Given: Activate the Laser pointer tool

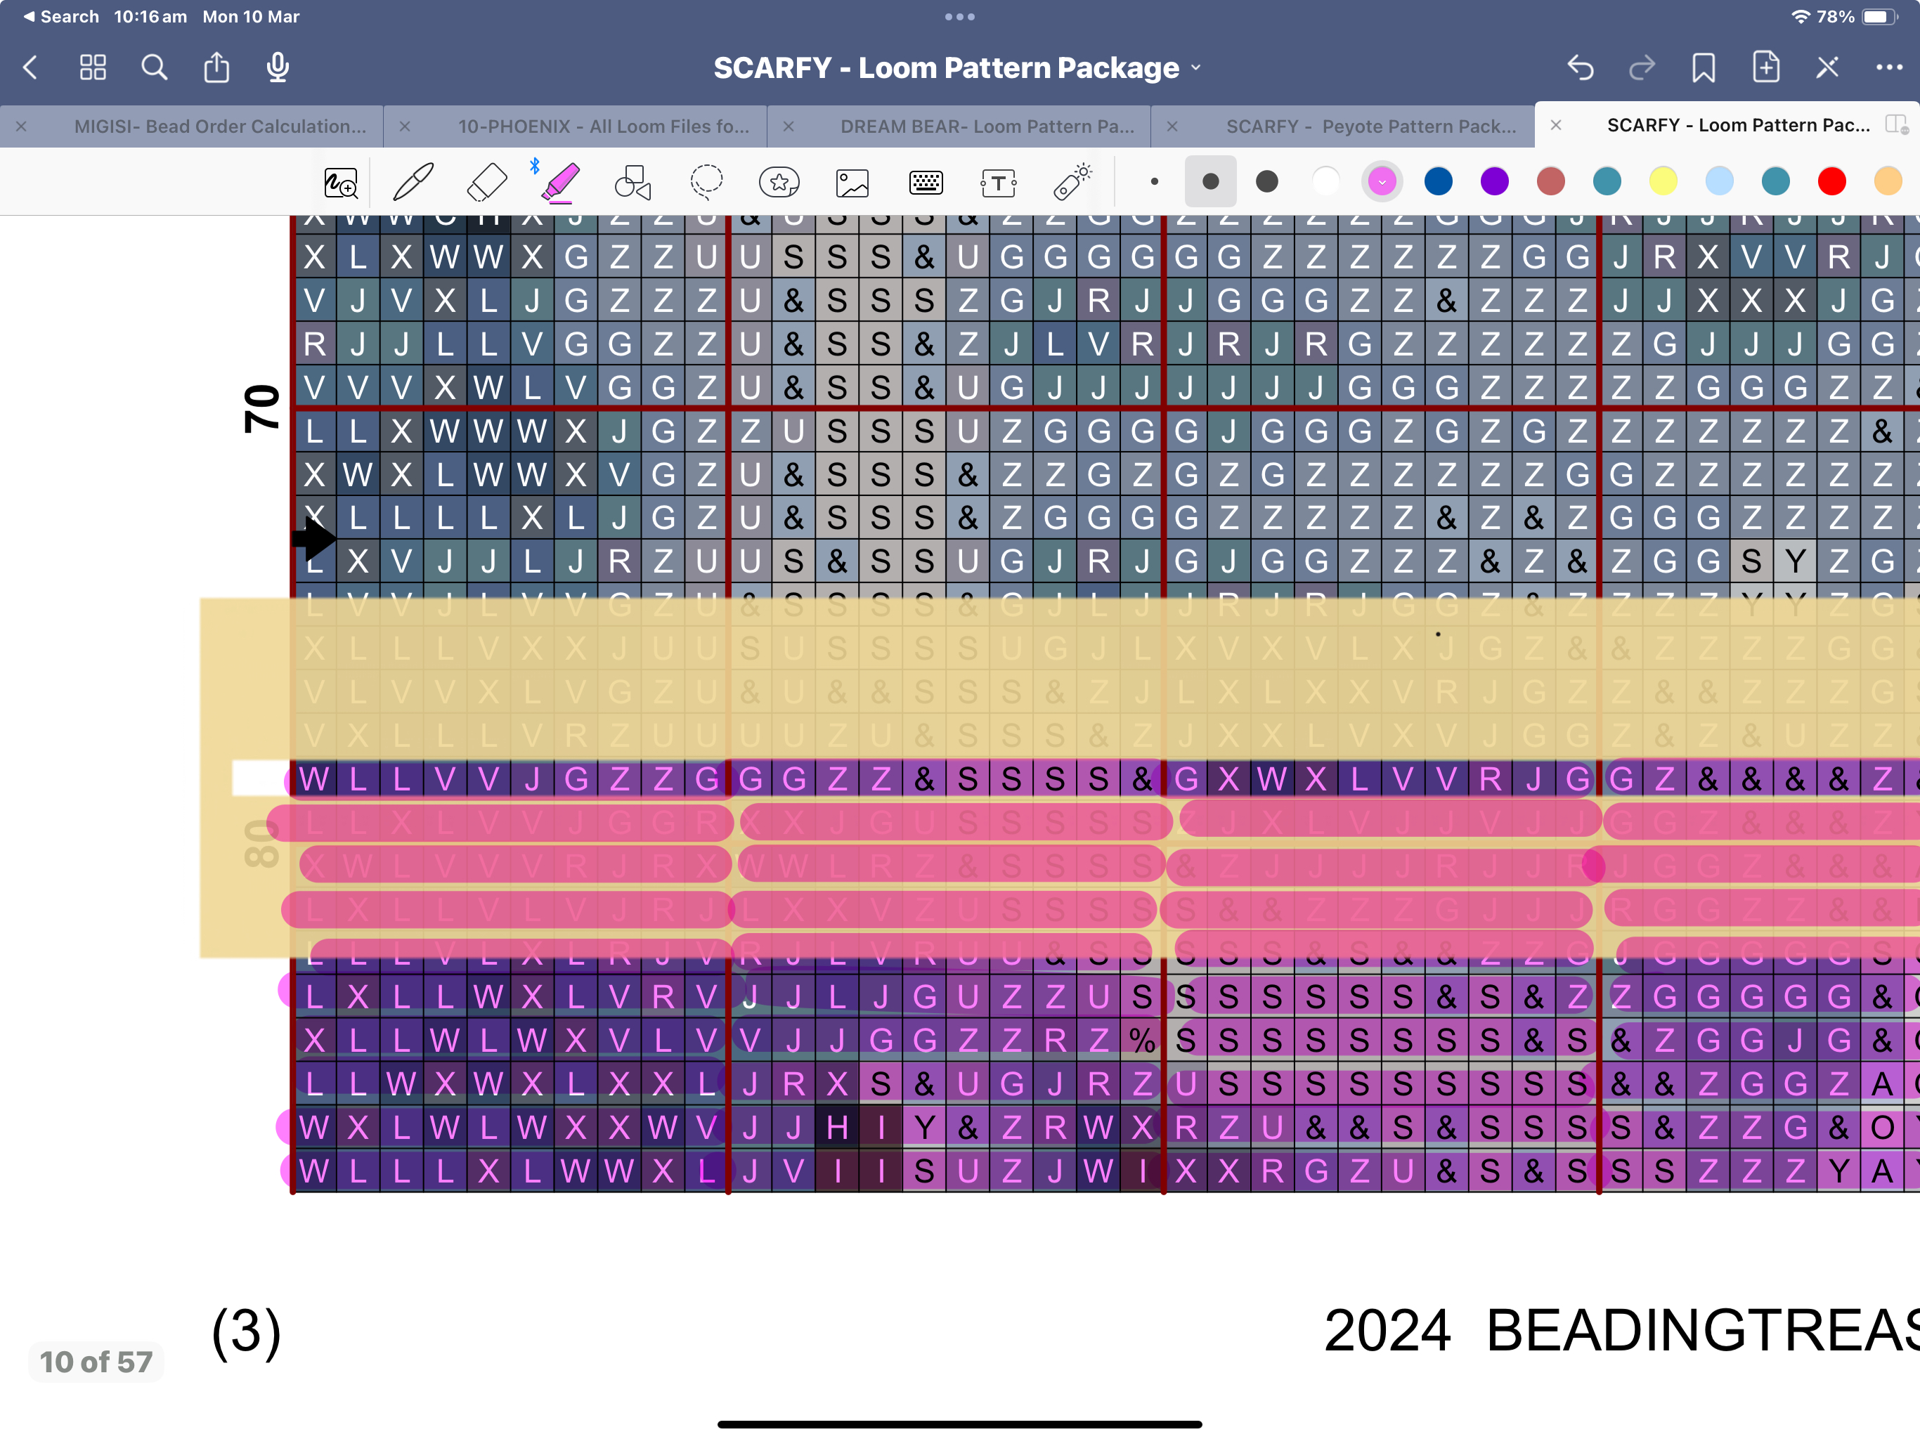Looking at the screenshot, I should [1073, 182].
